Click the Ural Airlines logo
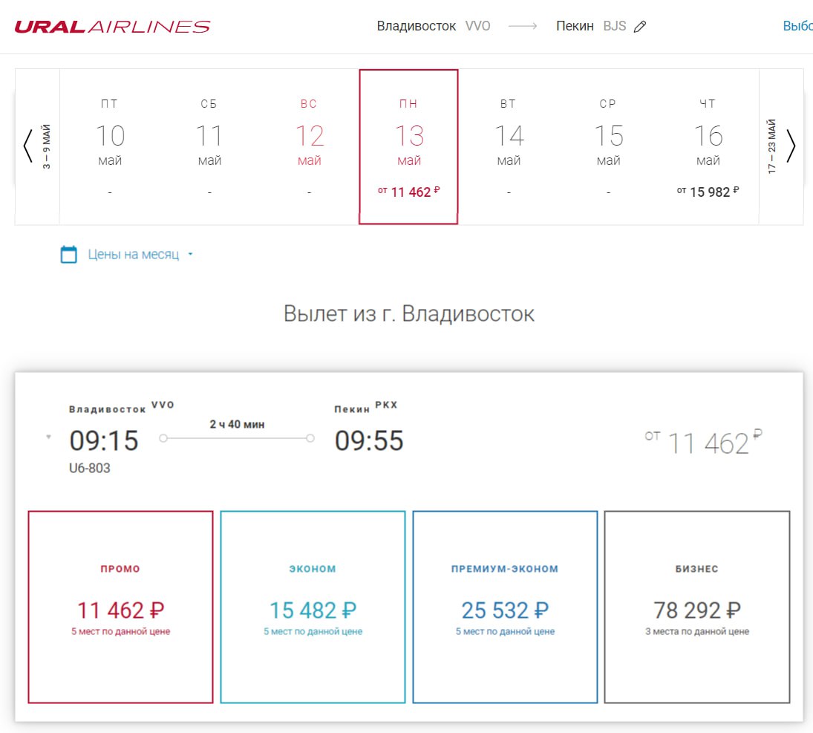 coord(112,27)
